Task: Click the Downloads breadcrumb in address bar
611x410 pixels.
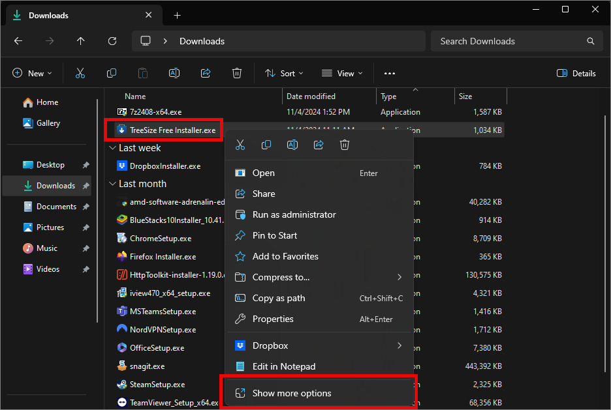Action: pyautogui.click(x=202, y=41)
